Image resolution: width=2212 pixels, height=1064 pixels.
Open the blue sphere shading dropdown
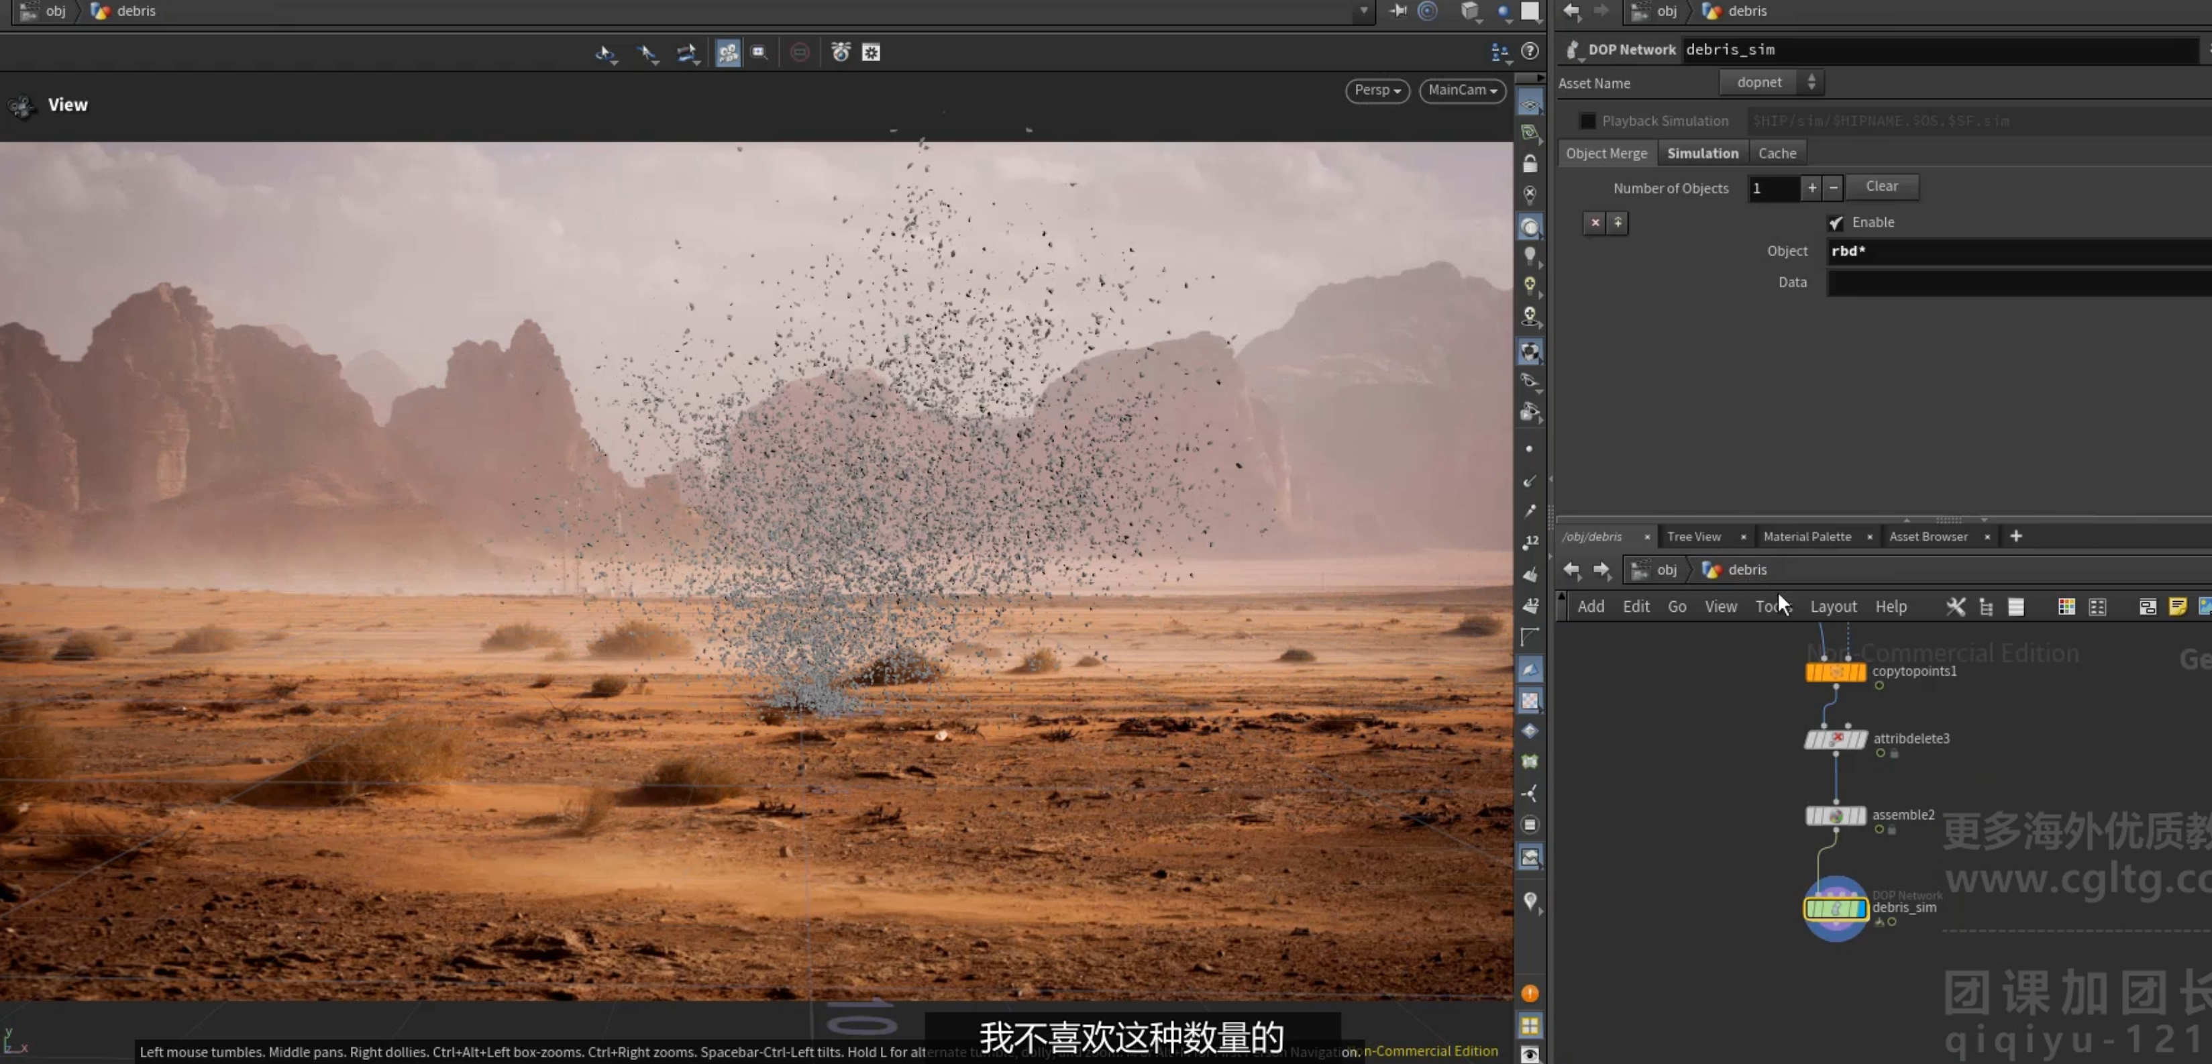(1504, 11)
